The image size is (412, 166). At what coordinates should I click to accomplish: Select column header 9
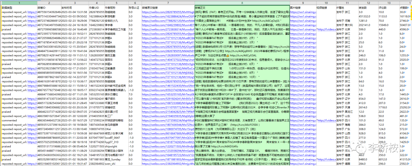303,3
